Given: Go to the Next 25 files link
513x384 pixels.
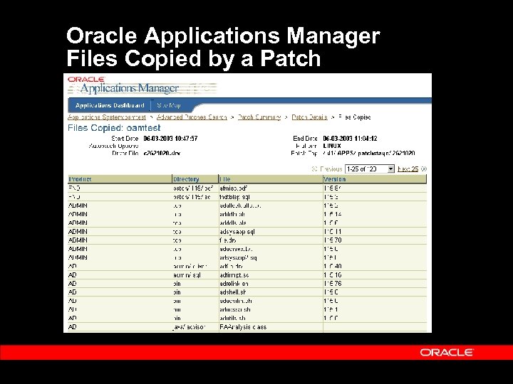Looking at the screenshot, I should click(x=408, y=169).
